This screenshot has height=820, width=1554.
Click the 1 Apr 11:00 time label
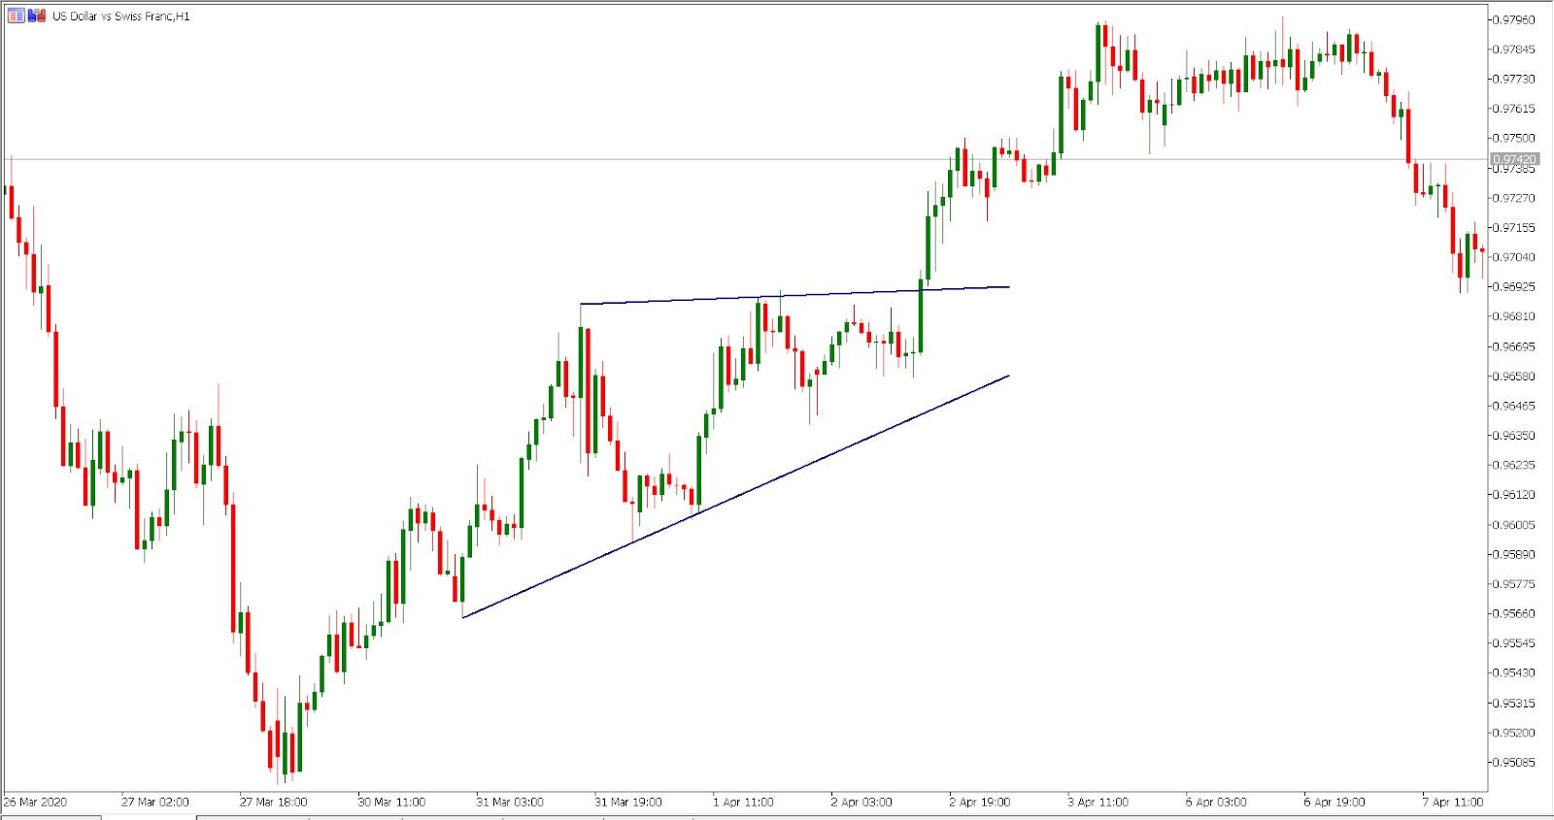(x=743, y=802)
